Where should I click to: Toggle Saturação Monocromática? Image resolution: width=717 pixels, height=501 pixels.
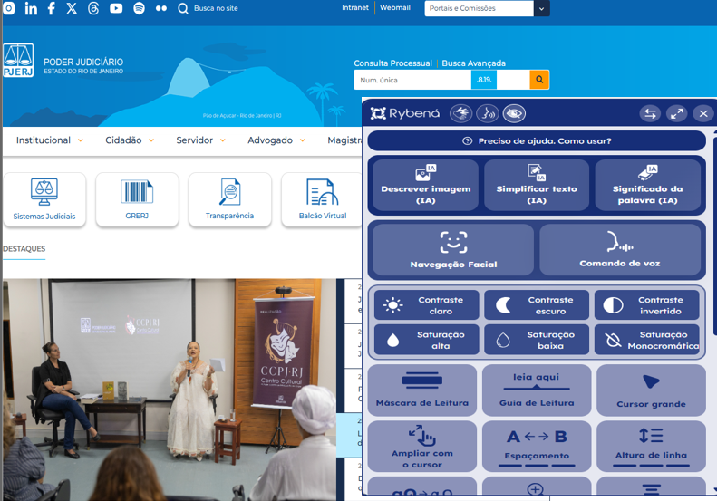(646, 340)
